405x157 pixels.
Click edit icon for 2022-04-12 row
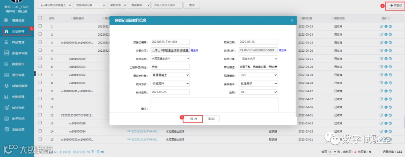(x=381, y=91)
